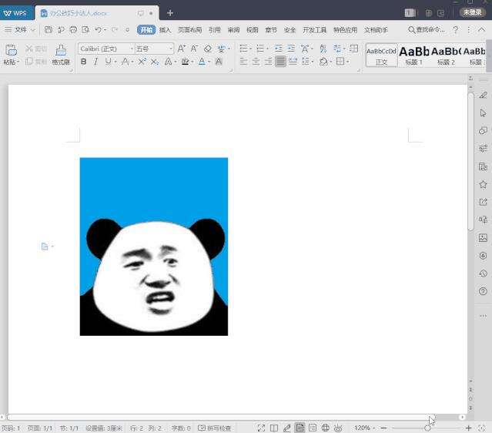Switch to the 插入 ribbon tab
The height and width of the screenshot is (433, 492).
click(165, 30)
